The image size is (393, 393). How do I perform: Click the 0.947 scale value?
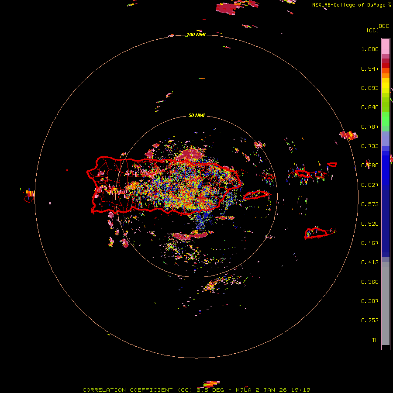pos(370,69)
